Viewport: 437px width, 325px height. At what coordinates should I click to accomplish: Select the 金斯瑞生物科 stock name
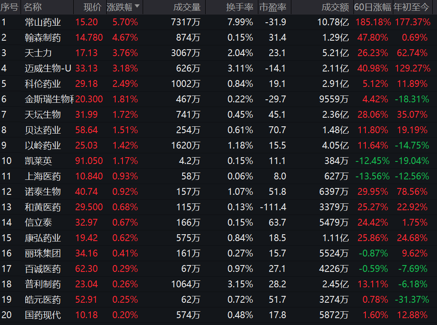[x=49, y=99]
